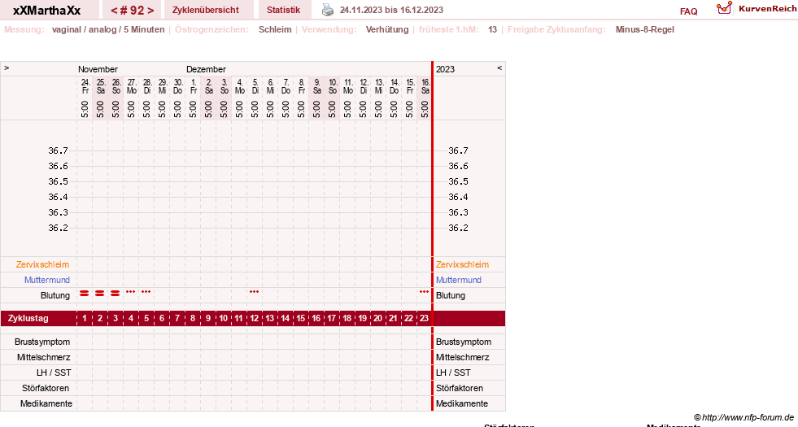Click cycle day 23 cell
The width and height of the screenshot is (798, 427).
click(x=424, y=319)
